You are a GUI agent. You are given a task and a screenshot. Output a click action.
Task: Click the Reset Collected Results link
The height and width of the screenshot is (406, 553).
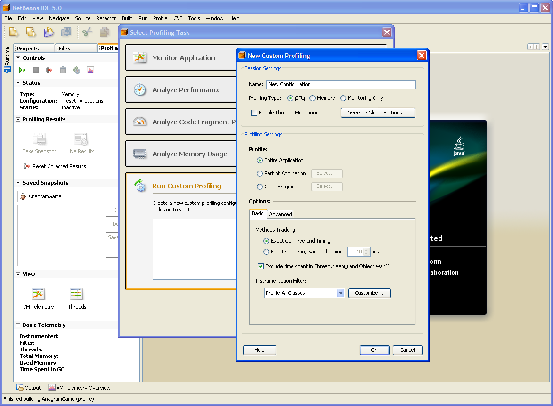[59, 166]
